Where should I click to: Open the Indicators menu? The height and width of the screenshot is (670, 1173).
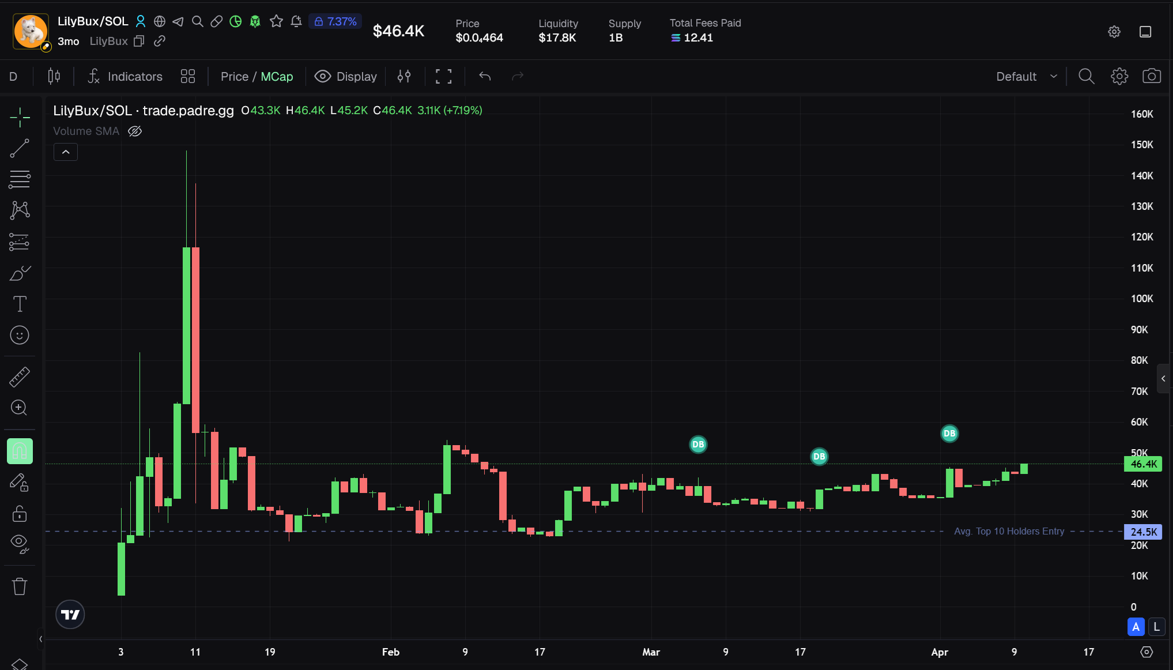pos(125,76)
